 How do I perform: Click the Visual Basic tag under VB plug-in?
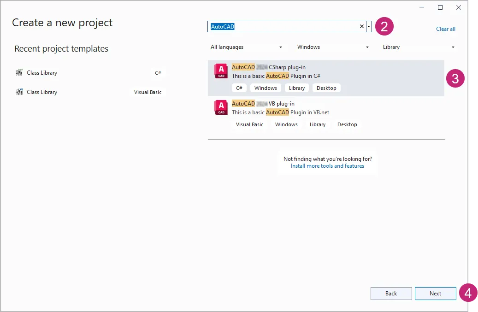tap(250, 124)
